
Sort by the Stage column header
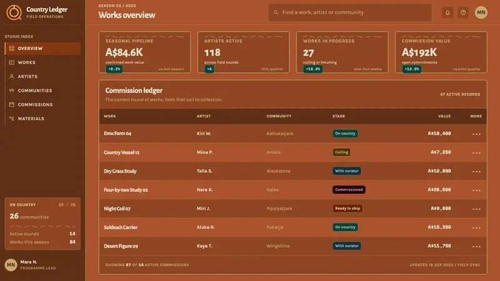click(339, 116)
